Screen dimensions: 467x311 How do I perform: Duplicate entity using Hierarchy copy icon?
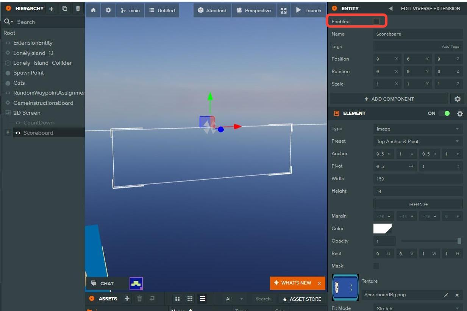[x=65, y=9]
